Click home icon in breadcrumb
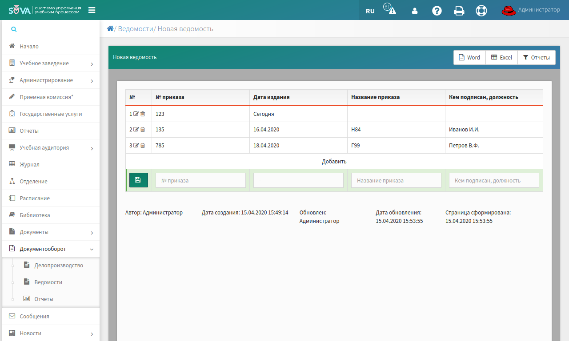Screen dimensions: 569x341 pyautogui.click(x=110, y=29)
